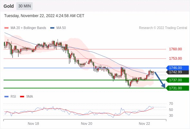
Task: Select the MA 20 + Bollinger Bands label
Action: coord(28,28)
